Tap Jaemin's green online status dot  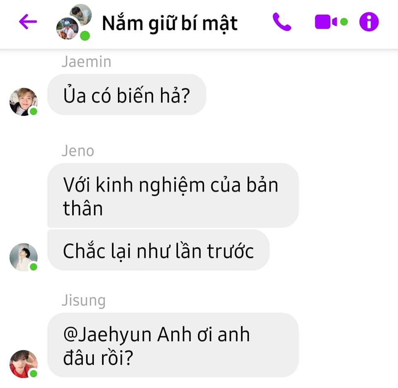point(34,112)
